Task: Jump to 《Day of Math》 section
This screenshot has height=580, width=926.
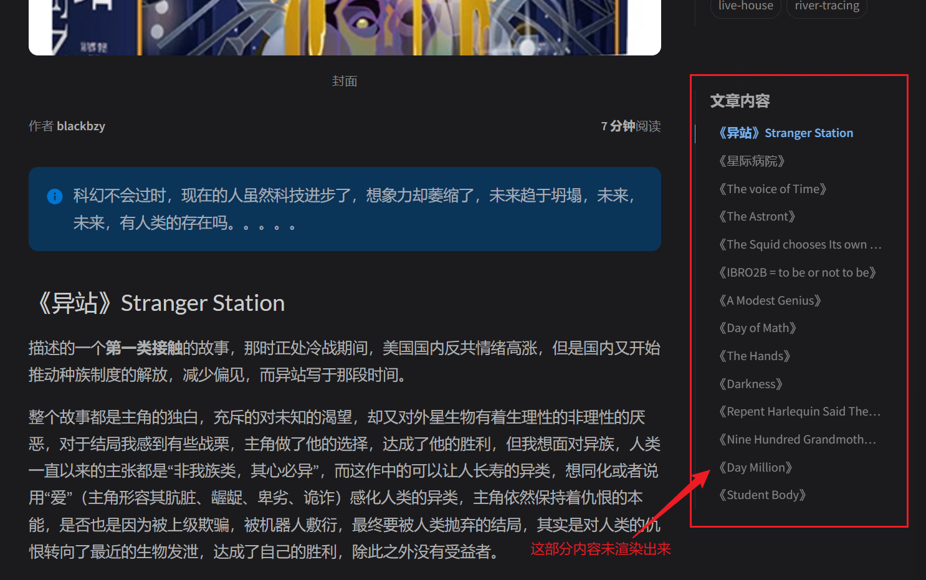Action: pyautogui.click(x=757, y=328)
